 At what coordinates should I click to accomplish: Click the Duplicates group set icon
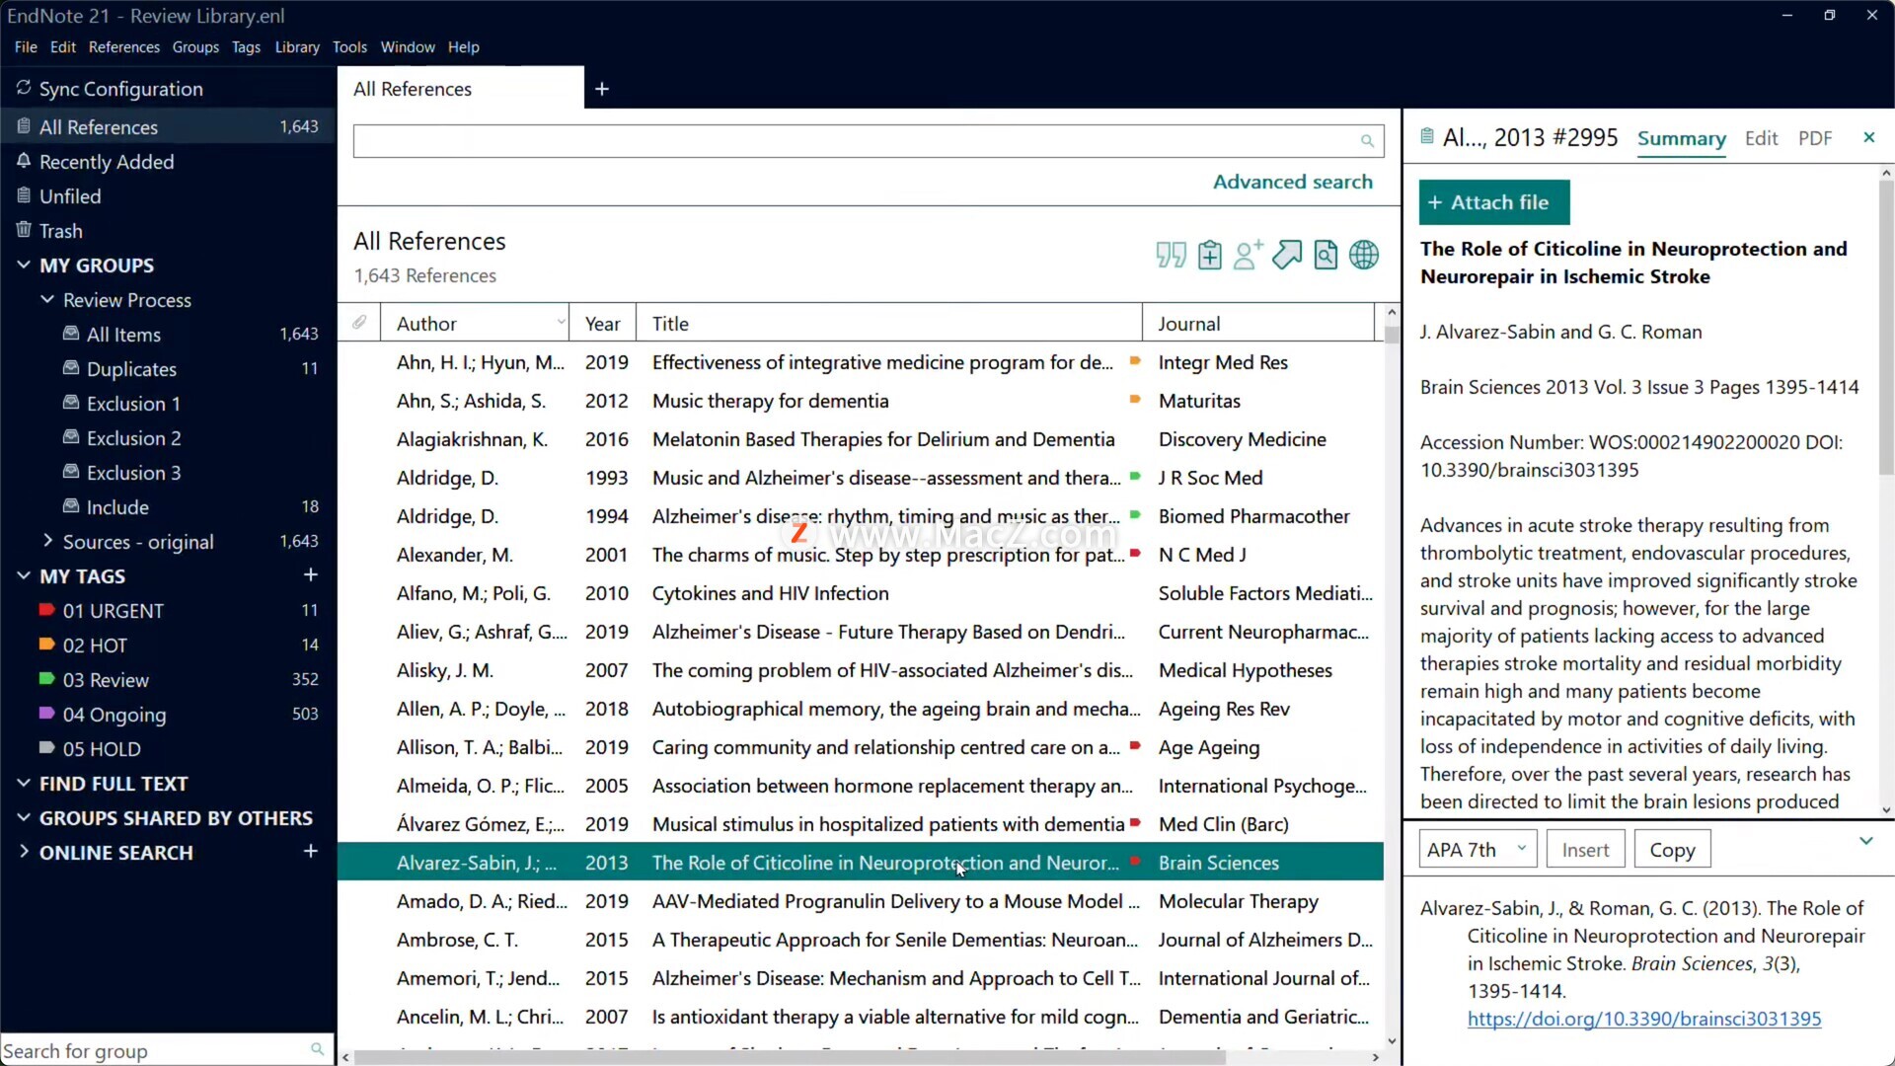[71, 368]
